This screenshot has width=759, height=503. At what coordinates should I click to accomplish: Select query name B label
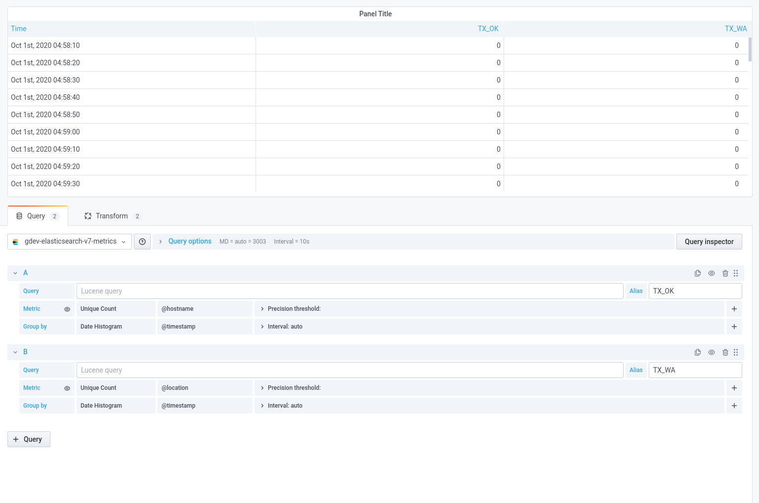click(x=26, y=352)
